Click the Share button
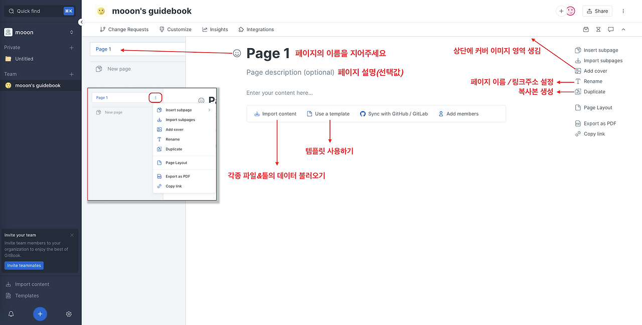The image size is (642, 325). click(x=597, y=11)
